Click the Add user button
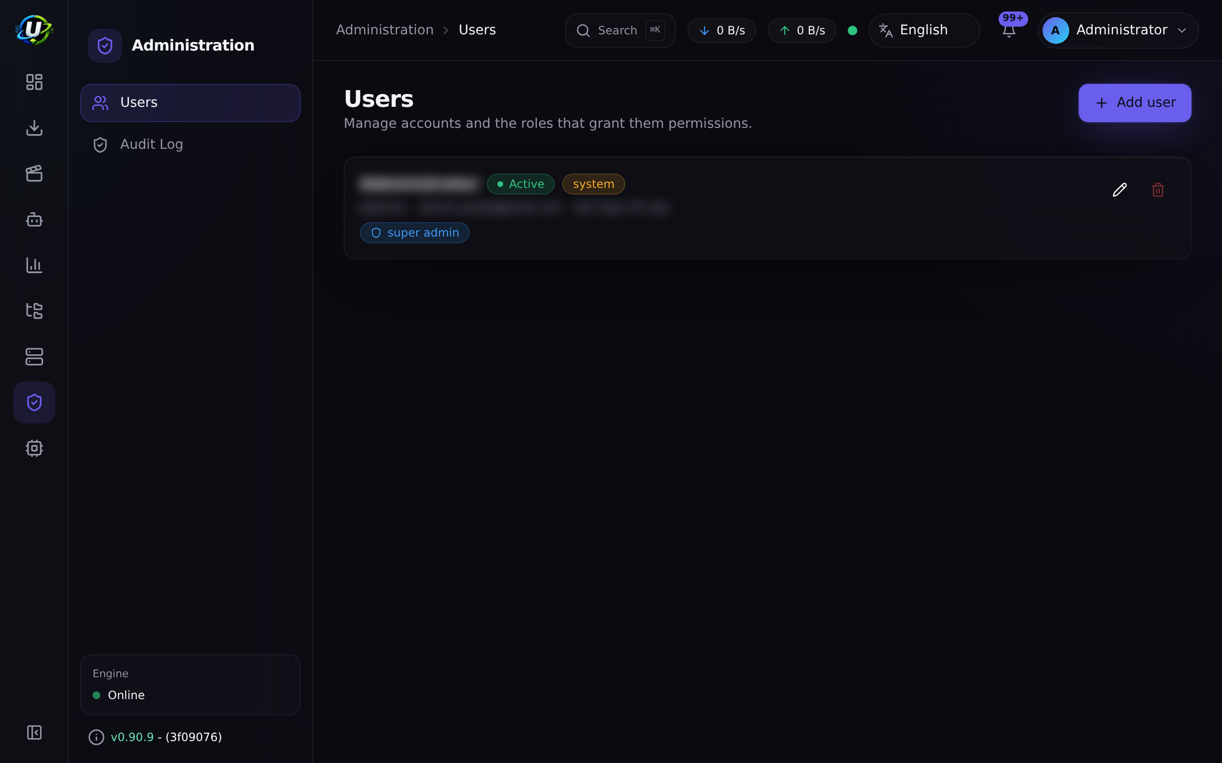 coord(1135,103)
